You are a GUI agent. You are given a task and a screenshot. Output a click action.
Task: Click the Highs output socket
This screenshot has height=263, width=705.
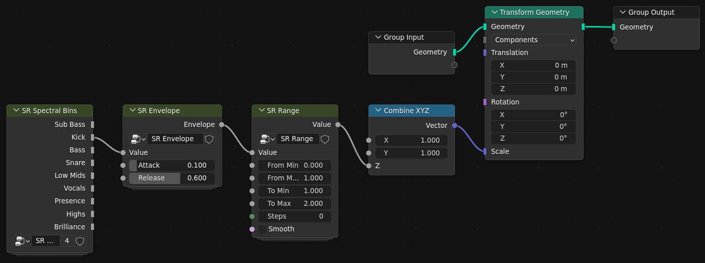coord(92,214)
